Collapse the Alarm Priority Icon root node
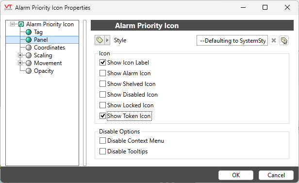Image resolution: width=299 pixels, height=183 pixels. pyautogui.click(x=13, y=24)
